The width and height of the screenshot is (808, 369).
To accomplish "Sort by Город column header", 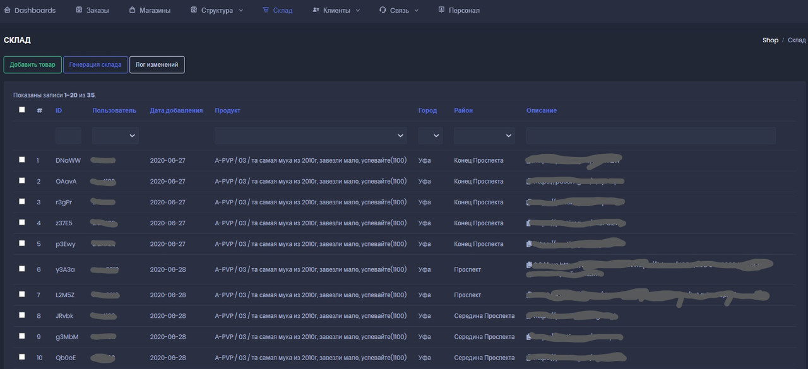I will [427, 110].
